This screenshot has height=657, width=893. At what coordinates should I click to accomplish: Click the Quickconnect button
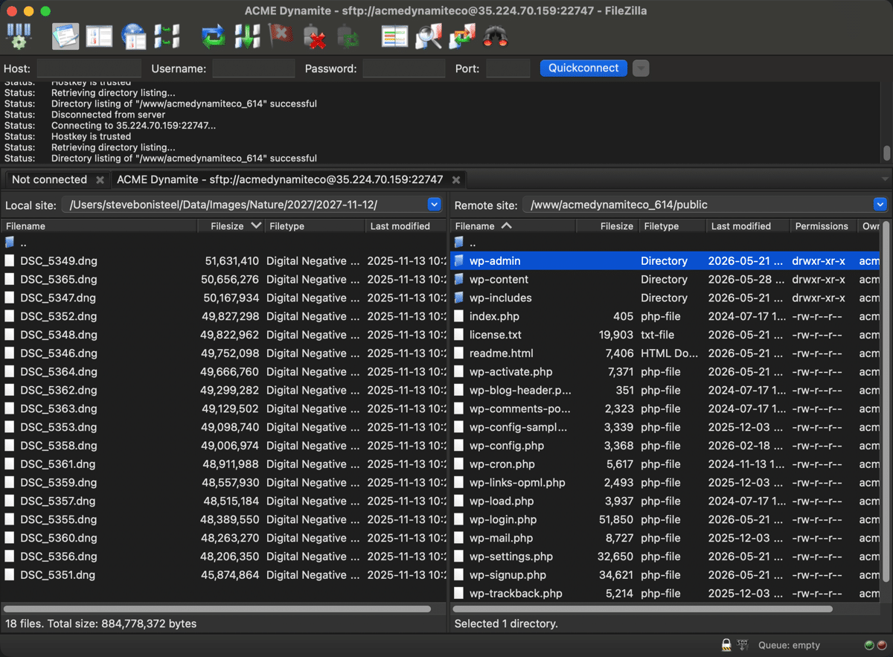tap(583, 68)
